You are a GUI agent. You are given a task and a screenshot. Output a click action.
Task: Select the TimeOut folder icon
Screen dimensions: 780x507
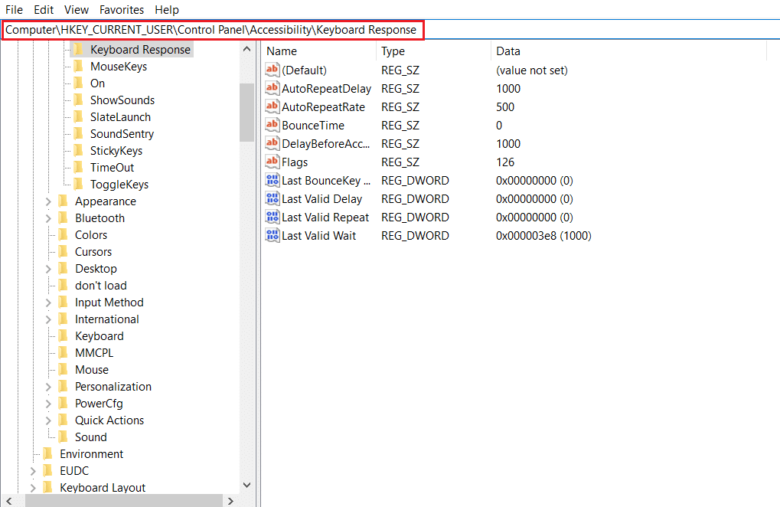[78, 167]
